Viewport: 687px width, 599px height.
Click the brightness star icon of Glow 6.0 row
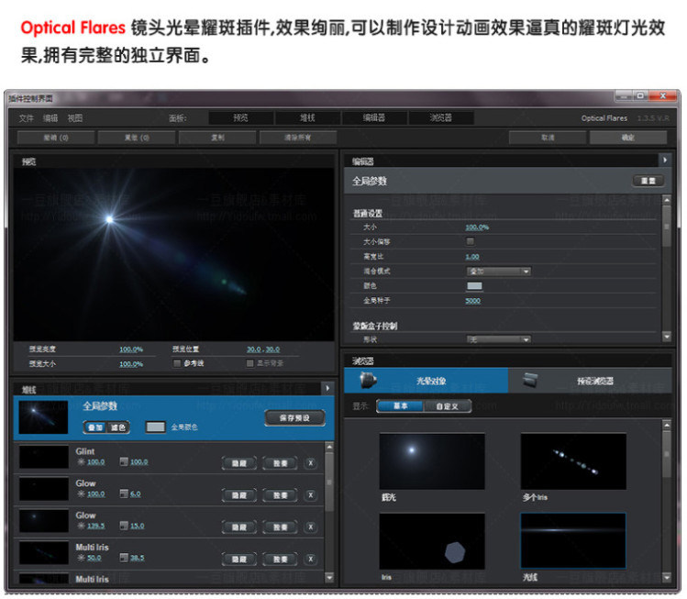click(81, 494)
